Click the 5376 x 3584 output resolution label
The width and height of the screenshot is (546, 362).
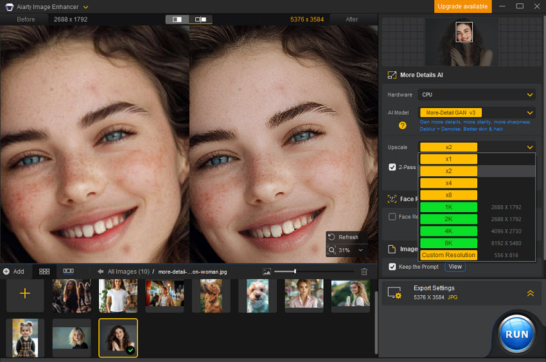pos(307,19)
